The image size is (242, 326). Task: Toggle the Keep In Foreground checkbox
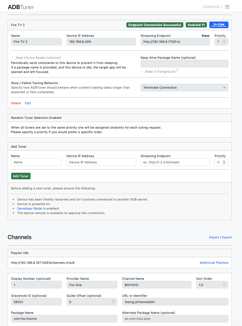(142, 72)
